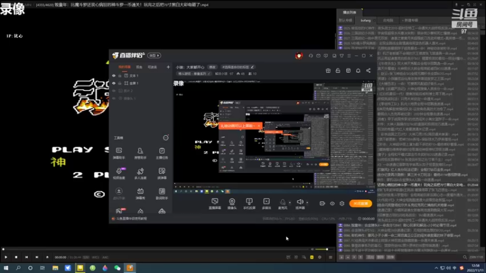The height and width of the screenshot is (273, 486).
Task: Click the share icon above preview
Action: 368,70
